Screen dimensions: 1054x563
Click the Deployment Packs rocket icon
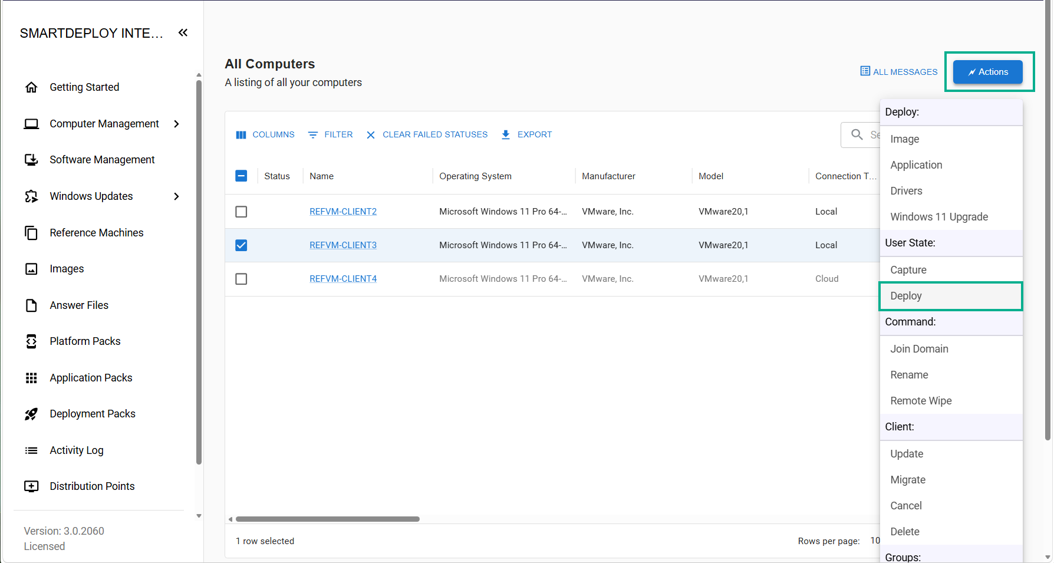31,414
